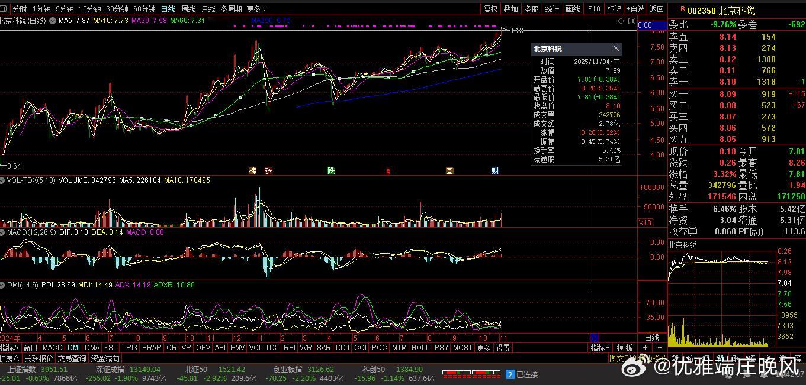This screenshot has height=385, width=806.
Task: Click 返回 to go back
Action: (x=656, y=9)
